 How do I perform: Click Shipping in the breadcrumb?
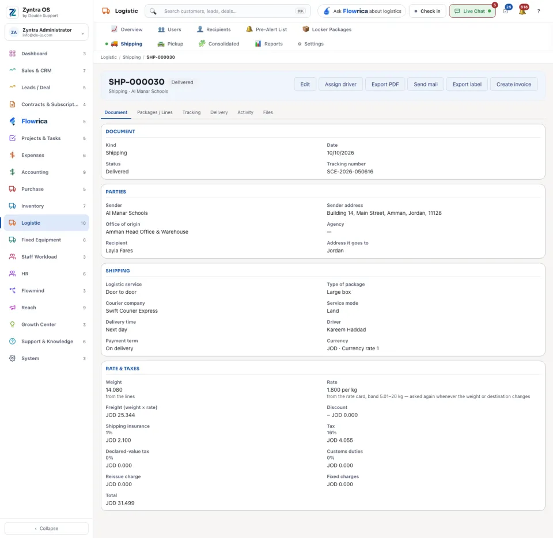131,57
